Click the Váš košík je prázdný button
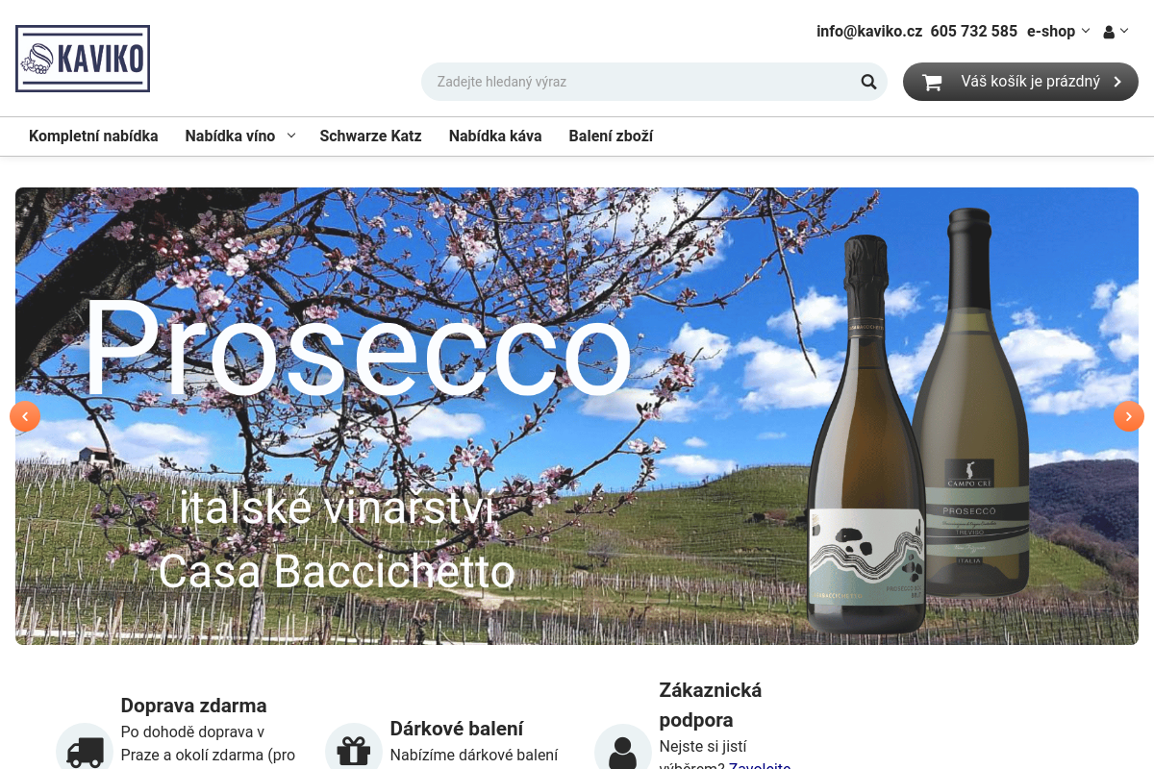The height and width of the screenshot is (769, 1154). click(1020, 82)
